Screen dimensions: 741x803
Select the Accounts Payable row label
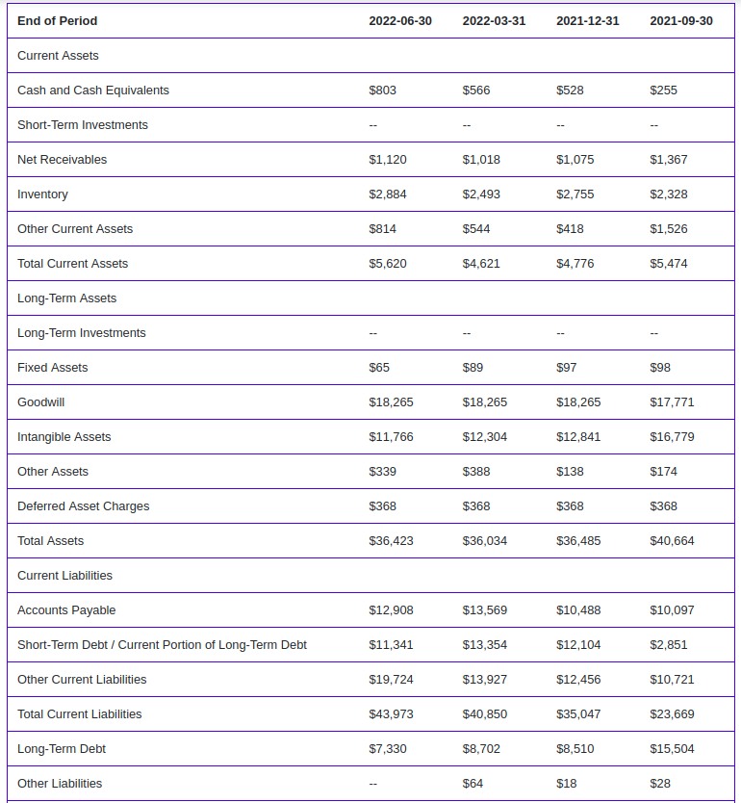(66, 610)
